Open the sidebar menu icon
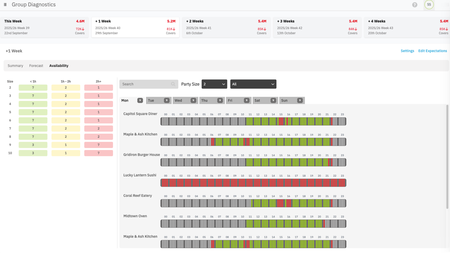The width and height of the screenshot is (450, 258). (5, 5)
